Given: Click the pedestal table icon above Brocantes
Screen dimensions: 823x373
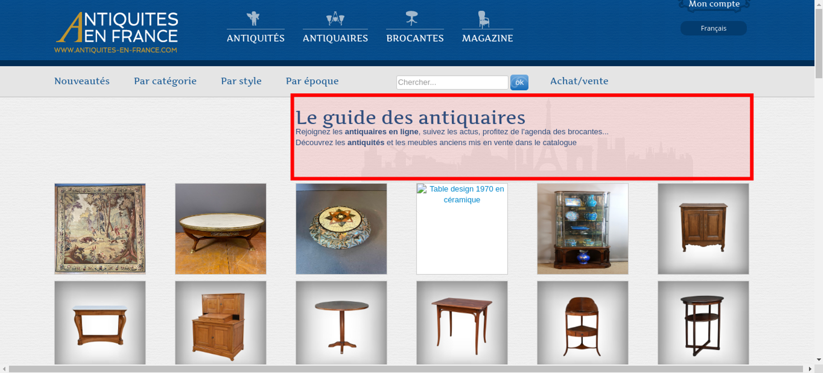Looking at the screenshot, I should tap(411, 18).
